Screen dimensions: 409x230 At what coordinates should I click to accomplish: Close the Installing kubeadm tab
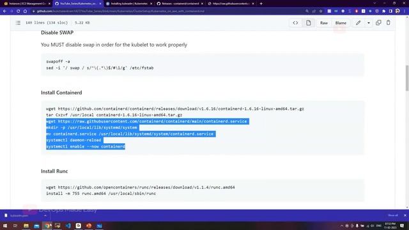click(151, 4)
